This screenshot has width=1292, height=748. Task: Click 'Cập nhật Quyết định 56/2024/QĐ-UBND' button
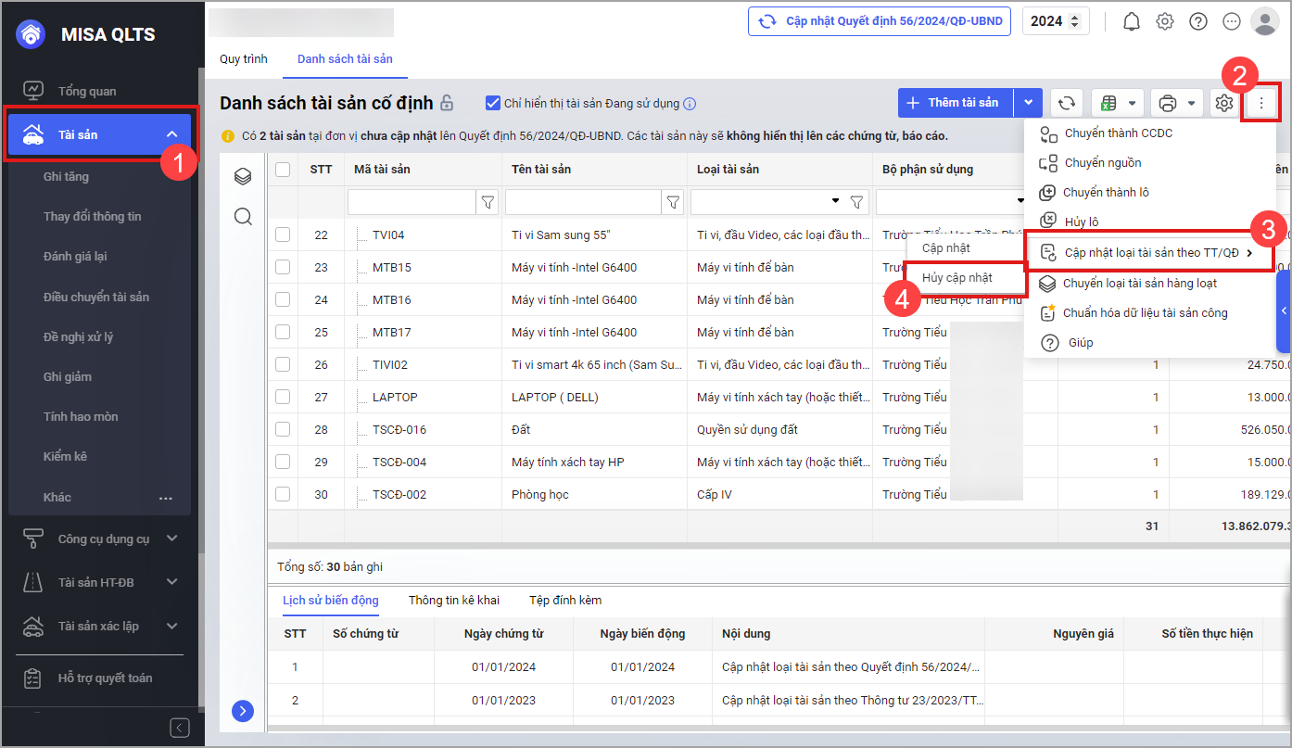pyautogui.click(x=880, y=21)
